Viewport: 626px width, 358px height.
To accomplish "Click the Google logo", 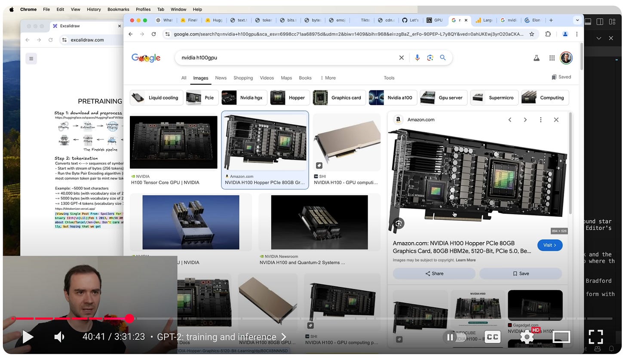I will pos(146,58).
